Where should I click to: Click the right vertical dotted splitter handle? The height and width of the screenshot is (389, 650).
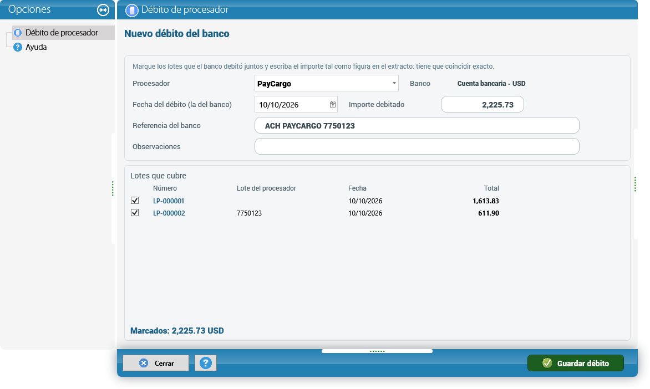coord(634,185)
